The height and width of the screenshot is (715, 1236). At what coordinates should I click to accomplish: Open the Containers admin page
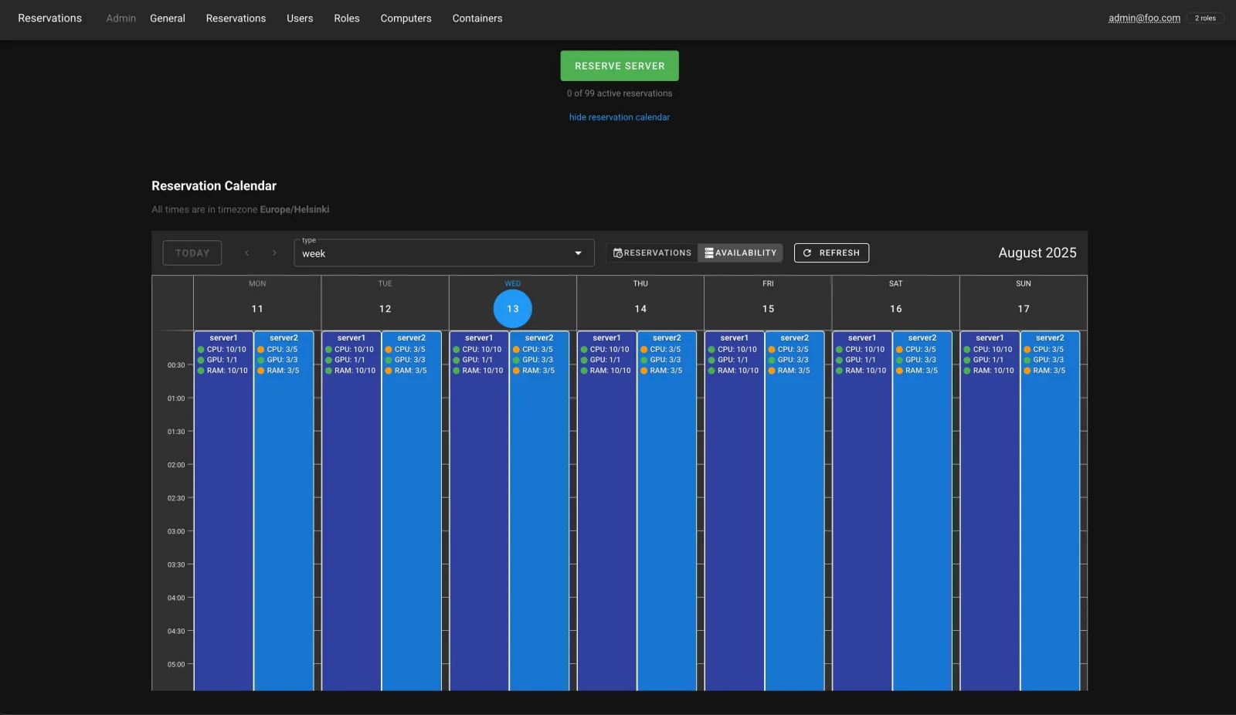pyautogui.click(x=477, y=19)
